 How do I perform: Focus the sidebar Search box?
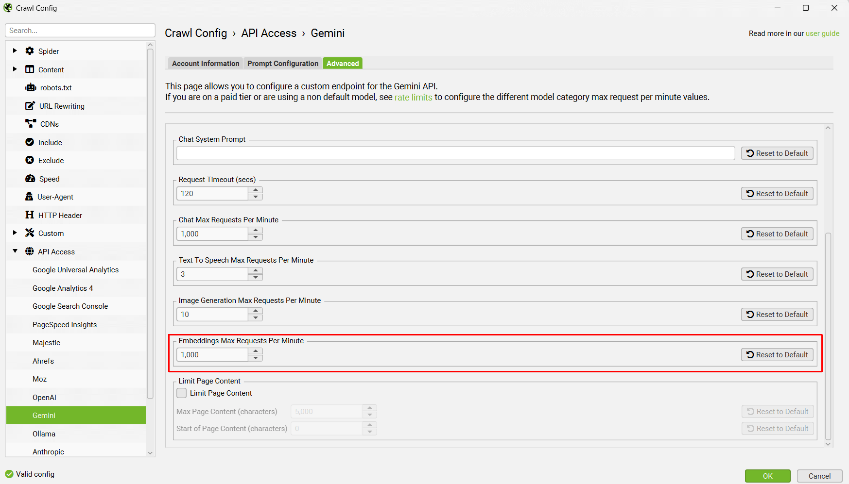80,30
